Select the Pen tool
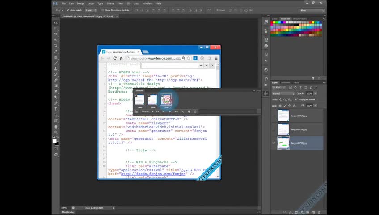 coord(56,103)
